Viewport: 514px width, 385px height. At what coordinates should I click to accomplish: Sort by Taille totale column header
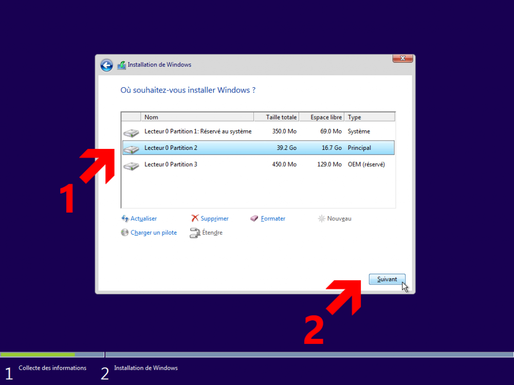(277, 117)
